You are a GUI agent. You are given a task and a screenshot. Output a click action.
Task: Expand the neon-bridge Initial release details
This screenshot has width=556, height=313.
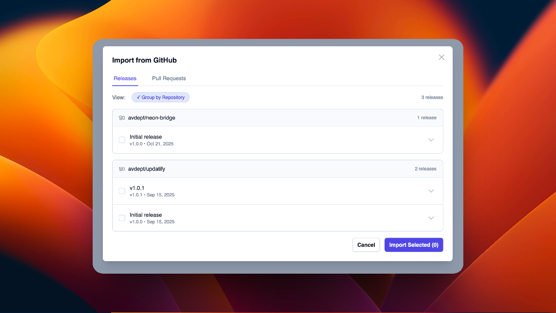point(431,140)
